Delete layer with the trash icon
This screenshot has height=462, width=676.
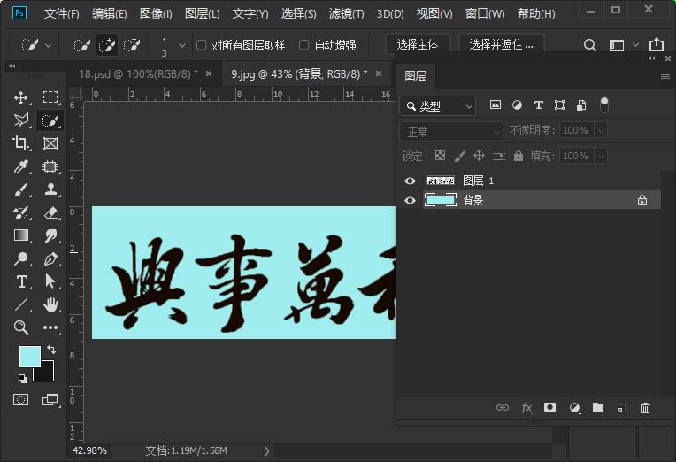(x=645, y=408)
